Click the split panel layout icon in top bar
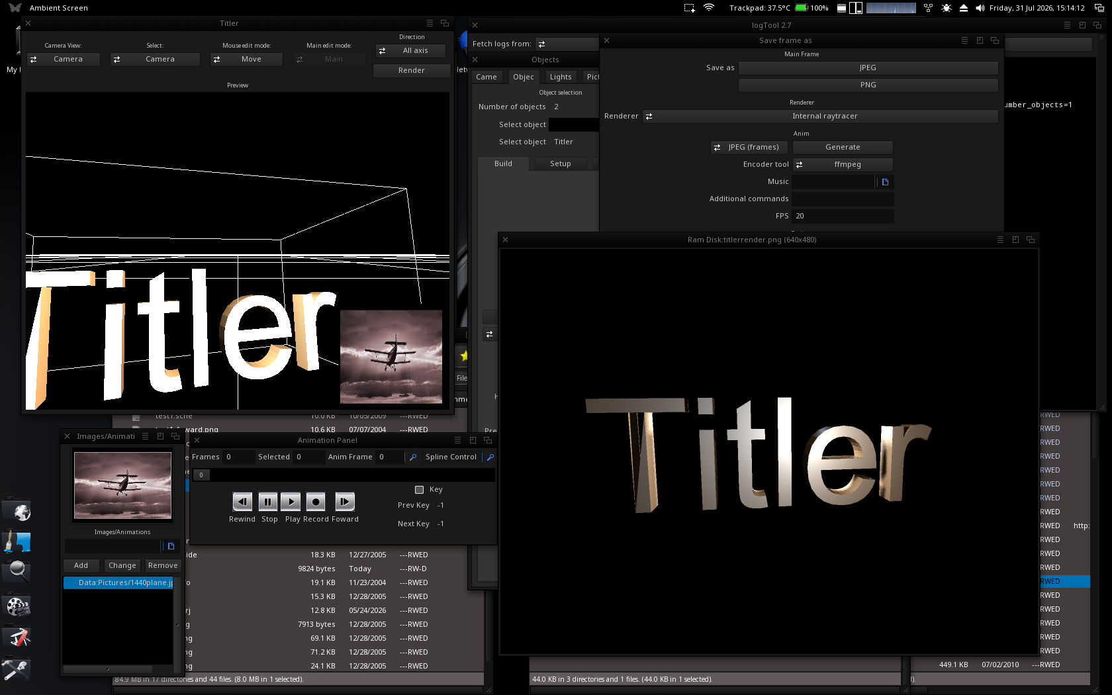 (856, 8)
